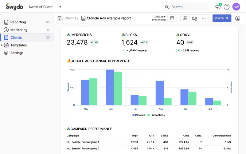
Task: Open the Monitoring section in the sidebar
Action: [19, 30]
